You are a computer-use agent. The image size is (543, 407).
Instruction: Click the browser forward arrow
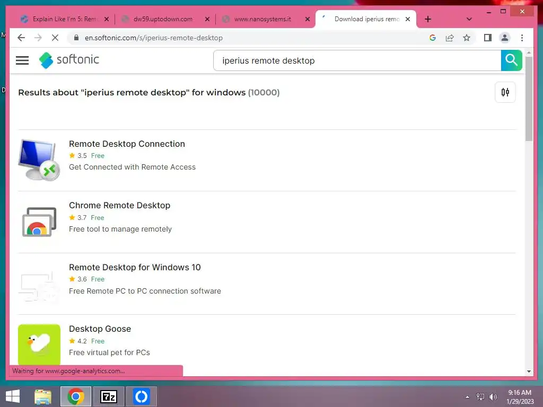tap(38, 38)
